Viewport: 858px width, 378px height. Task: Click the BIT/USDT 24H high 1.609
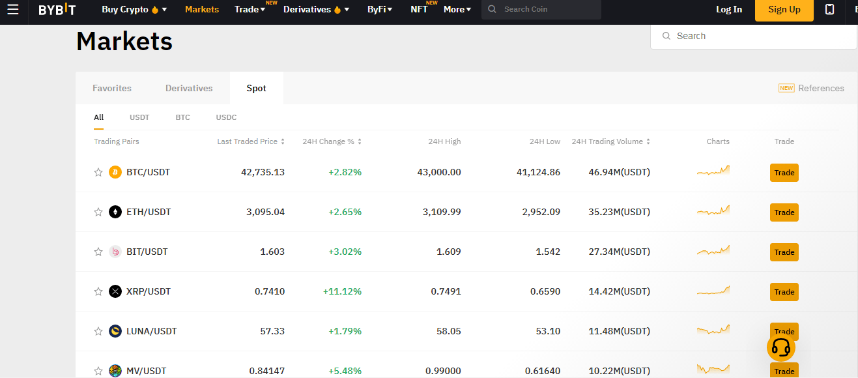pos(449,252)
